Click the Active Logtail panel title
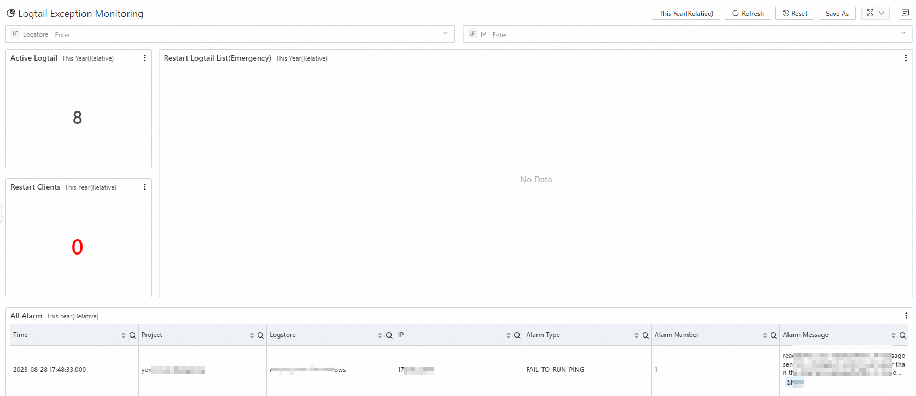The width and height of the screenshot is (916, 396). [34, 58]
